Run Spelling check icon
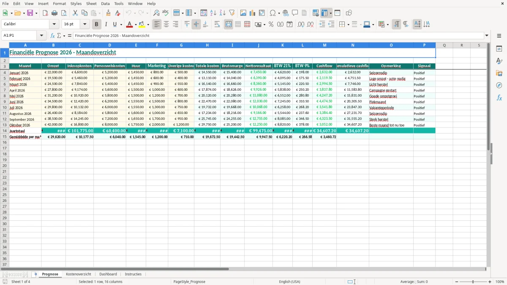507x285 pixels. 165,13
